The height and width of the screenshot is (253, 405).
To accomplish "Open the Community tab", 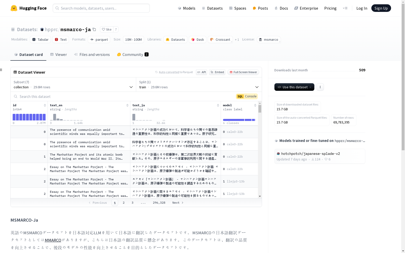I will (x=133, y=55).
